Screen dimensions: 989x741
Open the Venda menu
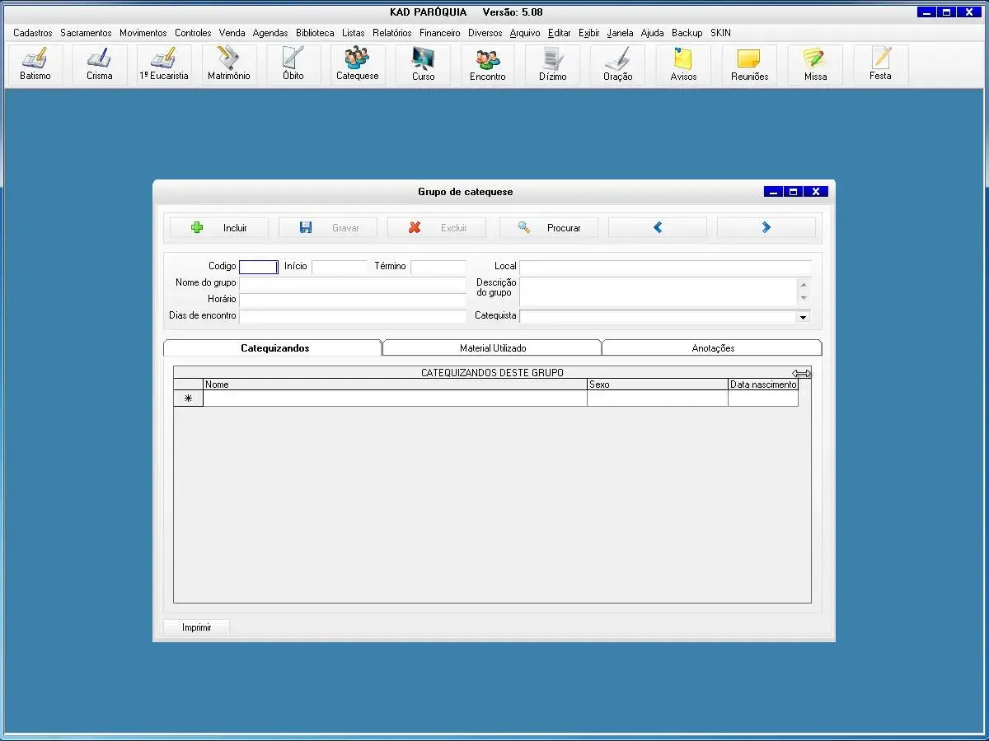(x=232, y=33)
